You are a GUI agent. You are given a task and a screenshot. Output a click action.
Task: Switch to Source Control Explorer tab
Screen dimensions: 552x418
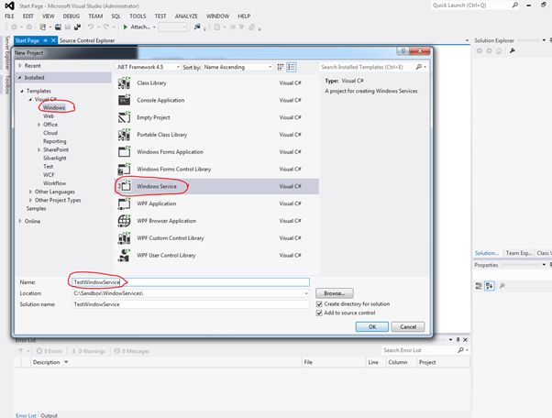87,40
